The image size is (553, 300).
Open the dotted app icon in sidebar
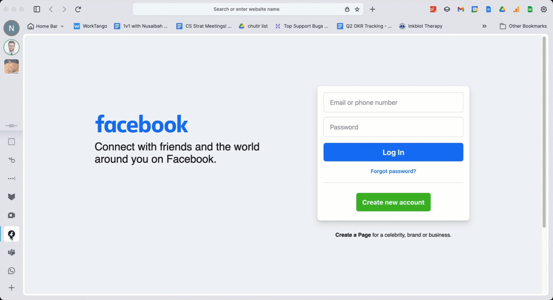click(x=12, y=178)
